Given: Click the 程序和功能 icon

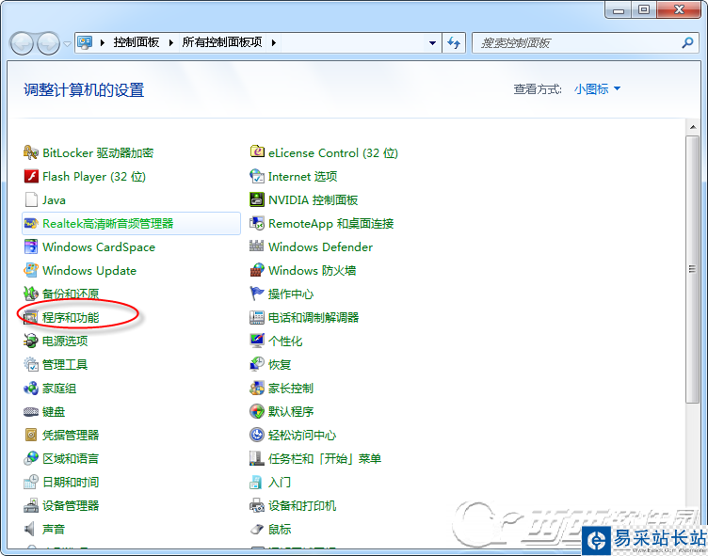Looking at the screenshot, I should tap(31, 317).
